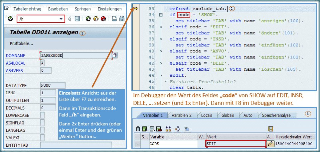
Task: Click the save floppy icon above Wert column
Action: click(270, 129)
